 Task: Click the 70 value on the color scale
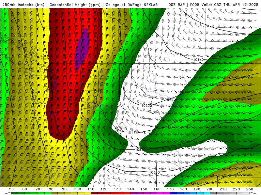tap(38, 189)
